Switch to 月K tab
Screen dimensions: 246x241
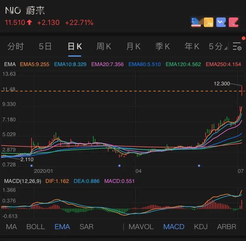[133, 46]
